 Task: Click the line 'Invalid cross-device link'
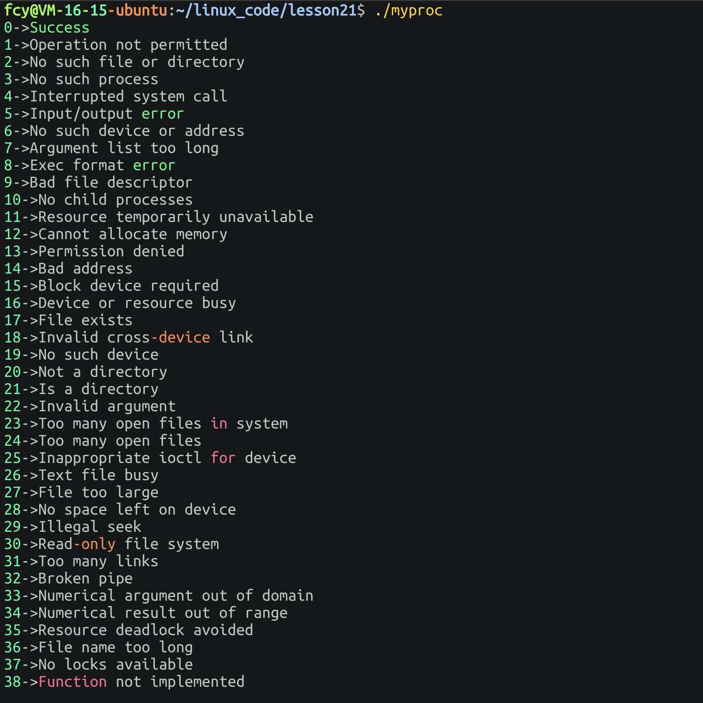click(146, 338)
